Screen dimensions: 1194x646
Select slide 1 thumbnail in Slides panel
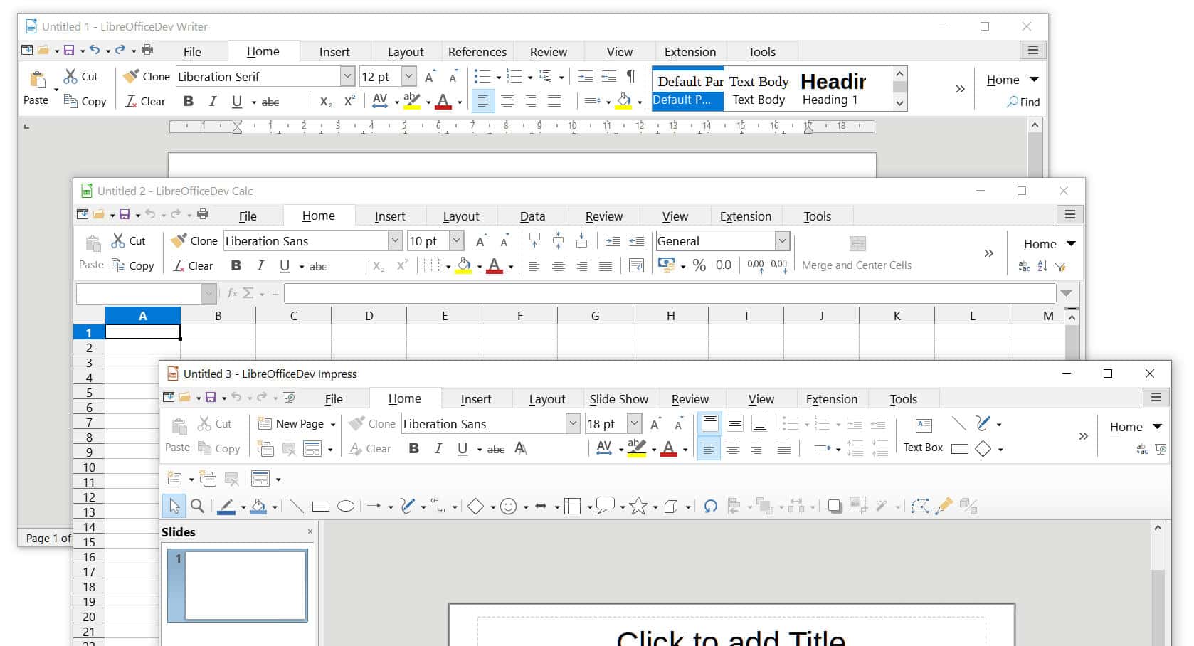pos(238,585)
